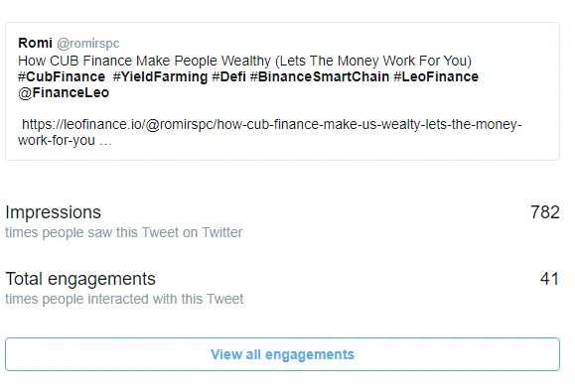Image resolution: width=575 pixels, height=392 pixels.
Task: Click the author name Romi
Action: [35, 43]
